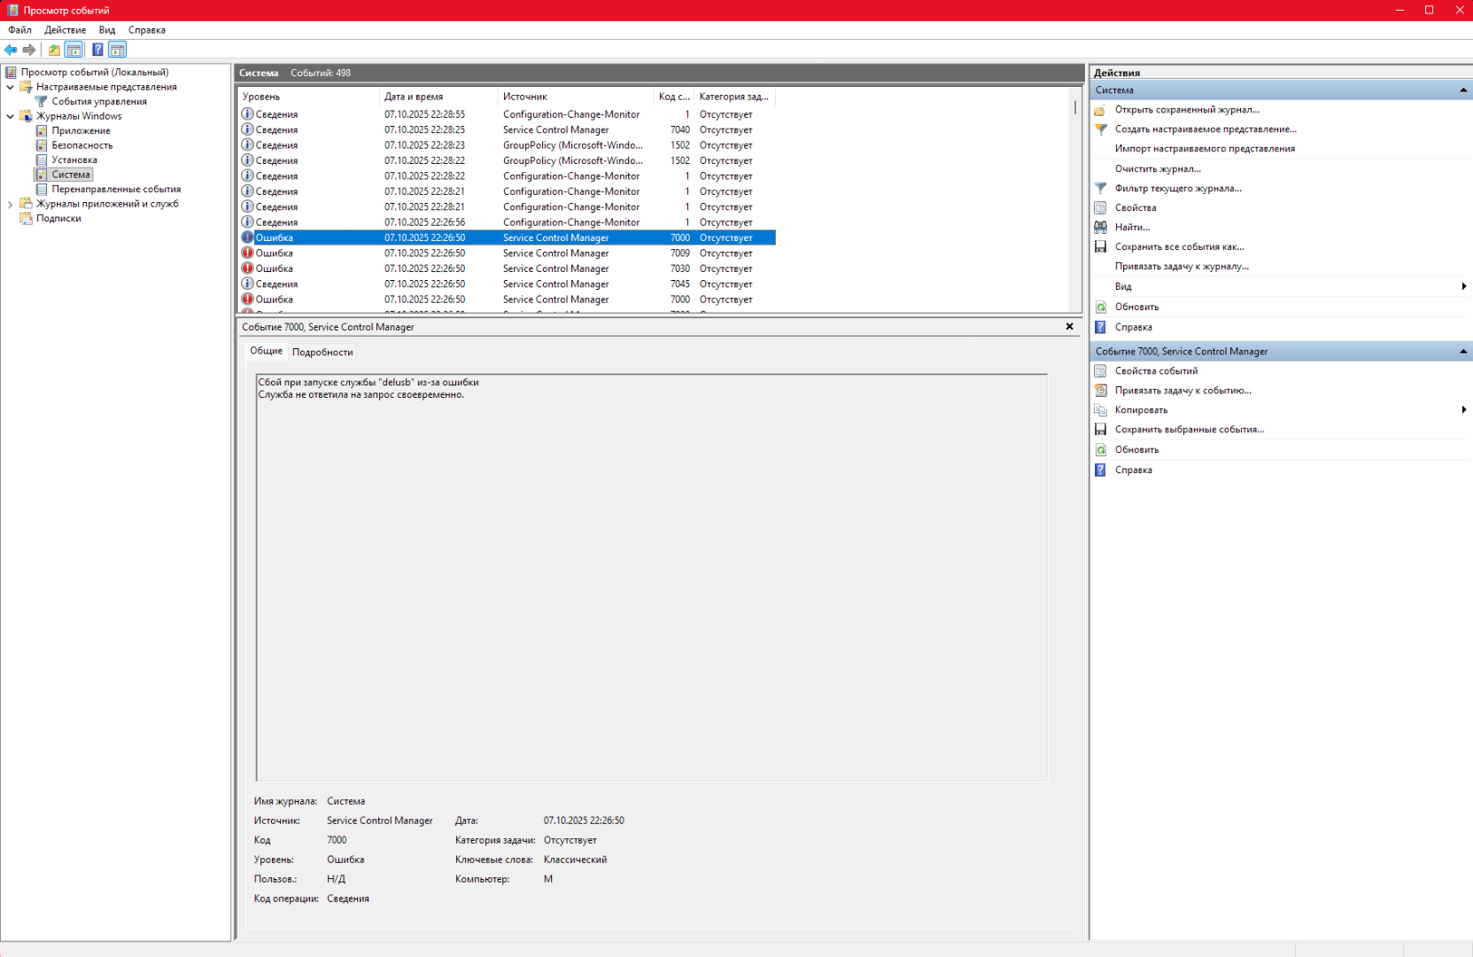
Task: Select the 'Безопасность' log in the tree
Action: (81, 145)
